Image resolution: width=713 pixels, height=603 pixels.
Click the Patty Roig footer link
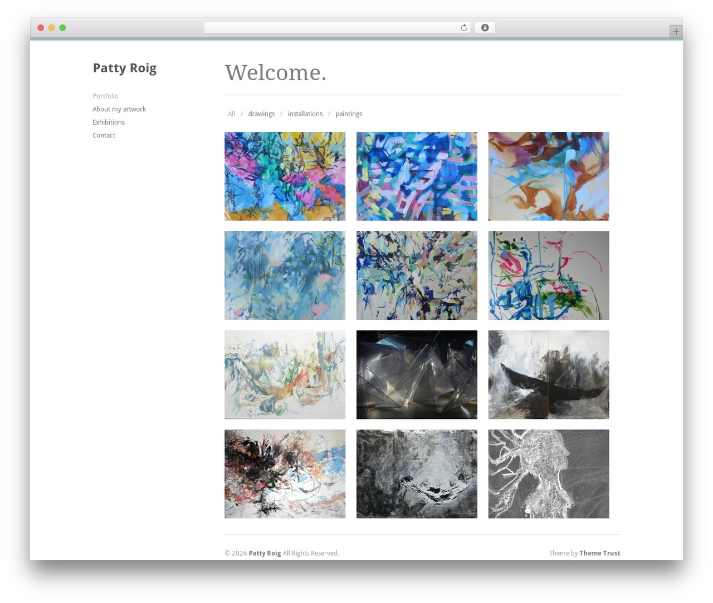click(265, 553)
